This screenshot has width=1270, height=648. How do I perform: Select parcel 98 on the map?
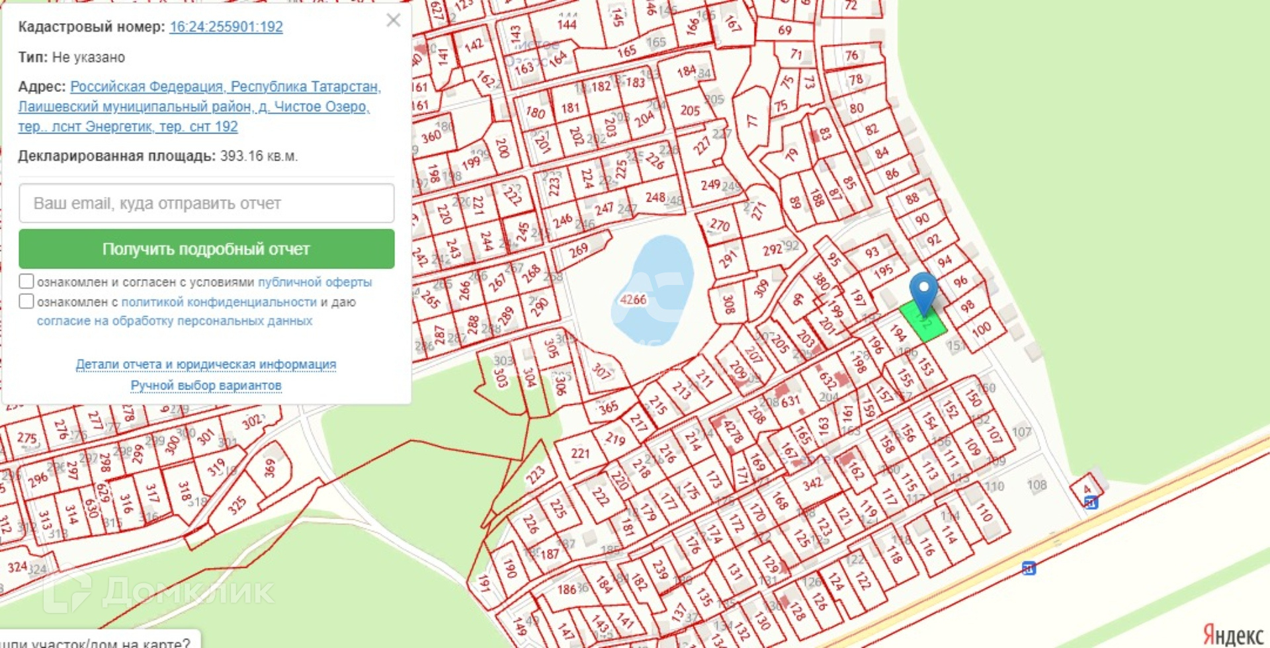point(968,307)
